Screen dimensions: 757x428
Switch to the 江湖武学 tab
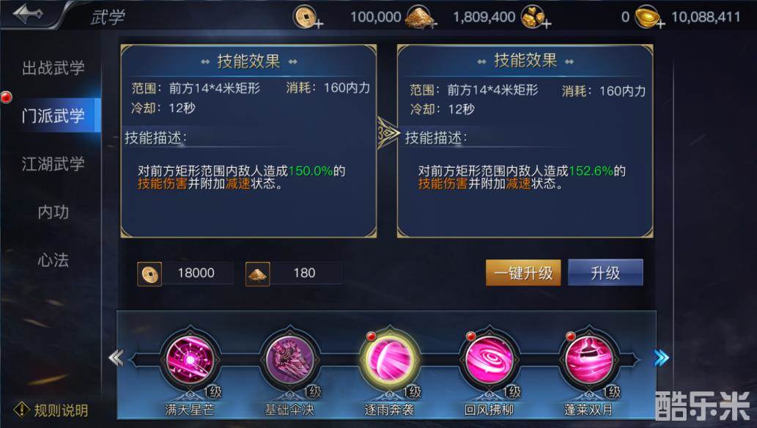tap(53, 163)
